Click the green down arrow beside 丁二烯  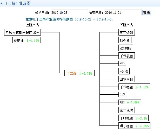[x=80, y=73]
